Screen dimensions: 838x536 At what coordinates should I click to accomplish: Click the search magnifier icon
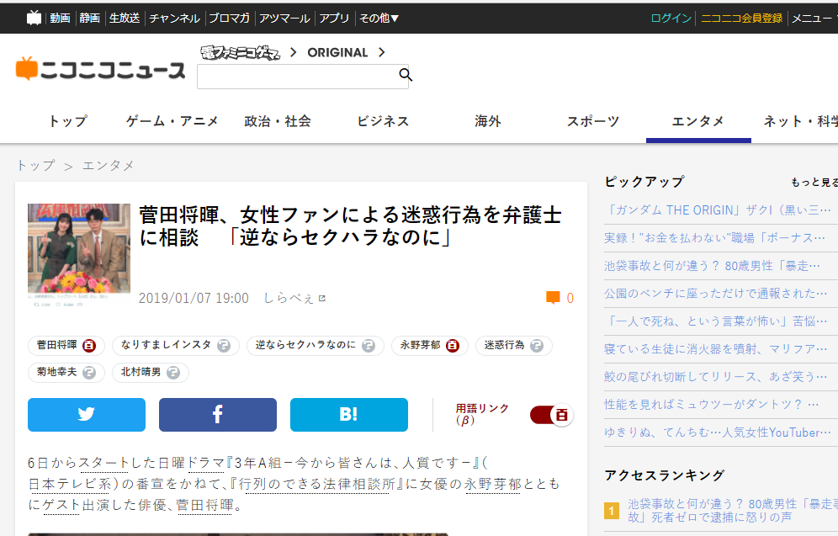(405, 76)
